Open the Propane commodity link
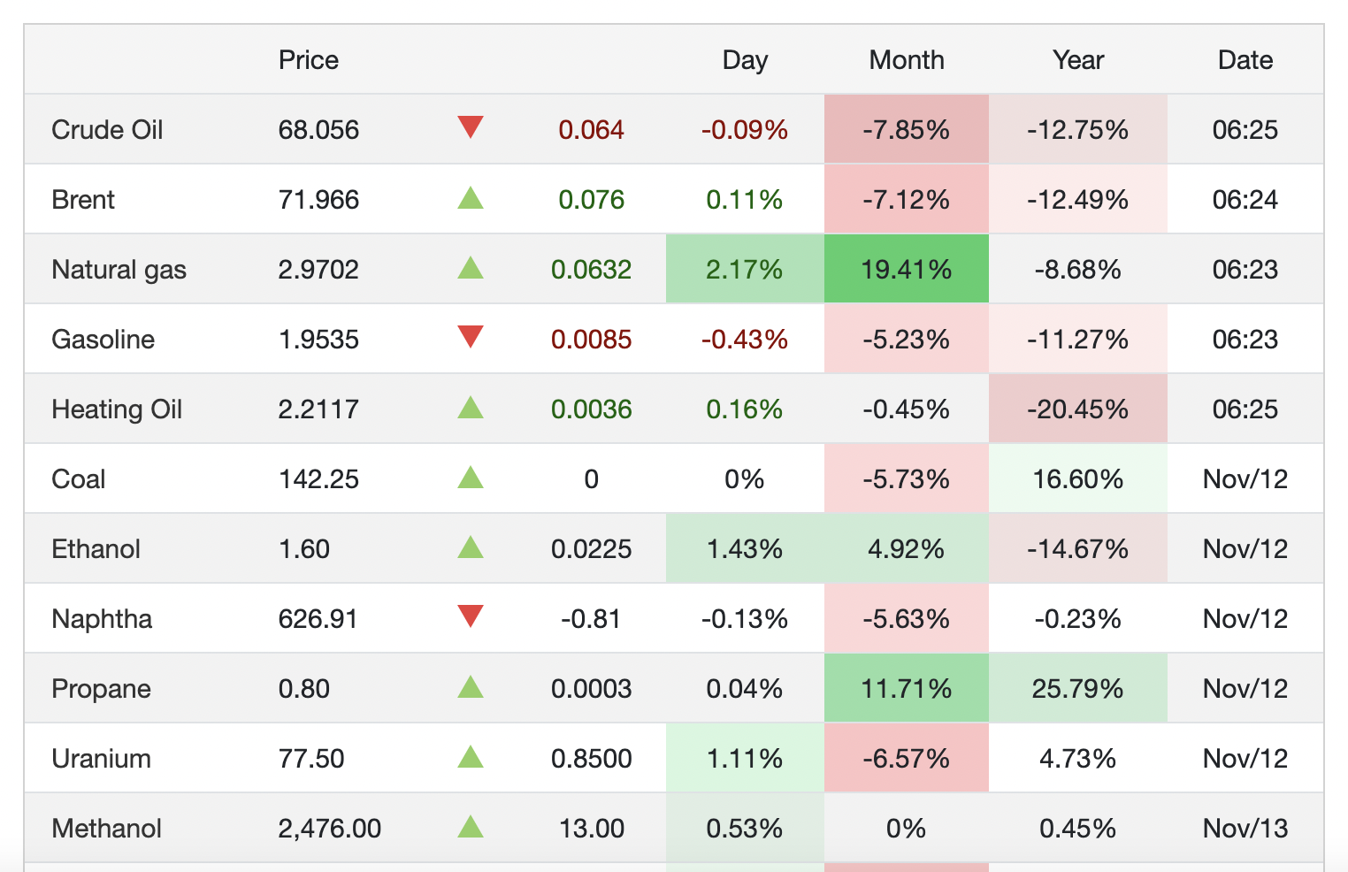 [101, 689]
